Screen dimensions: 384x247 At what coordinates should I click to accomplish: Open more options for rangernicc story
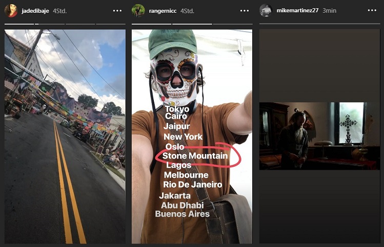(x=245, y=11)
